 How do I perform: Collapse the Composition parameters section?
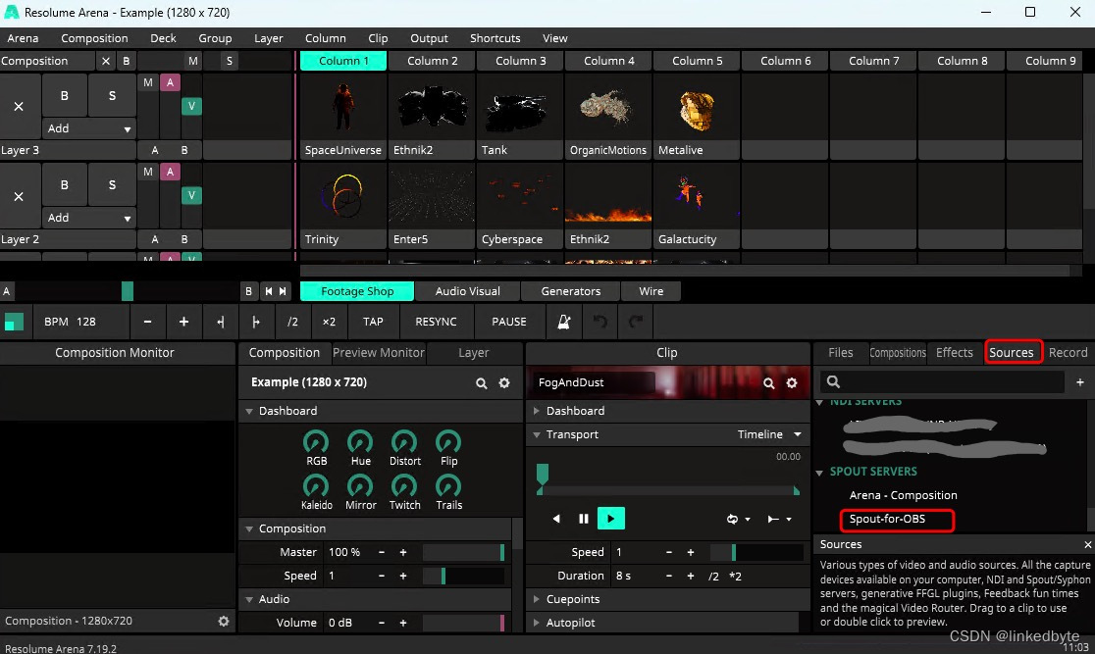249,529
